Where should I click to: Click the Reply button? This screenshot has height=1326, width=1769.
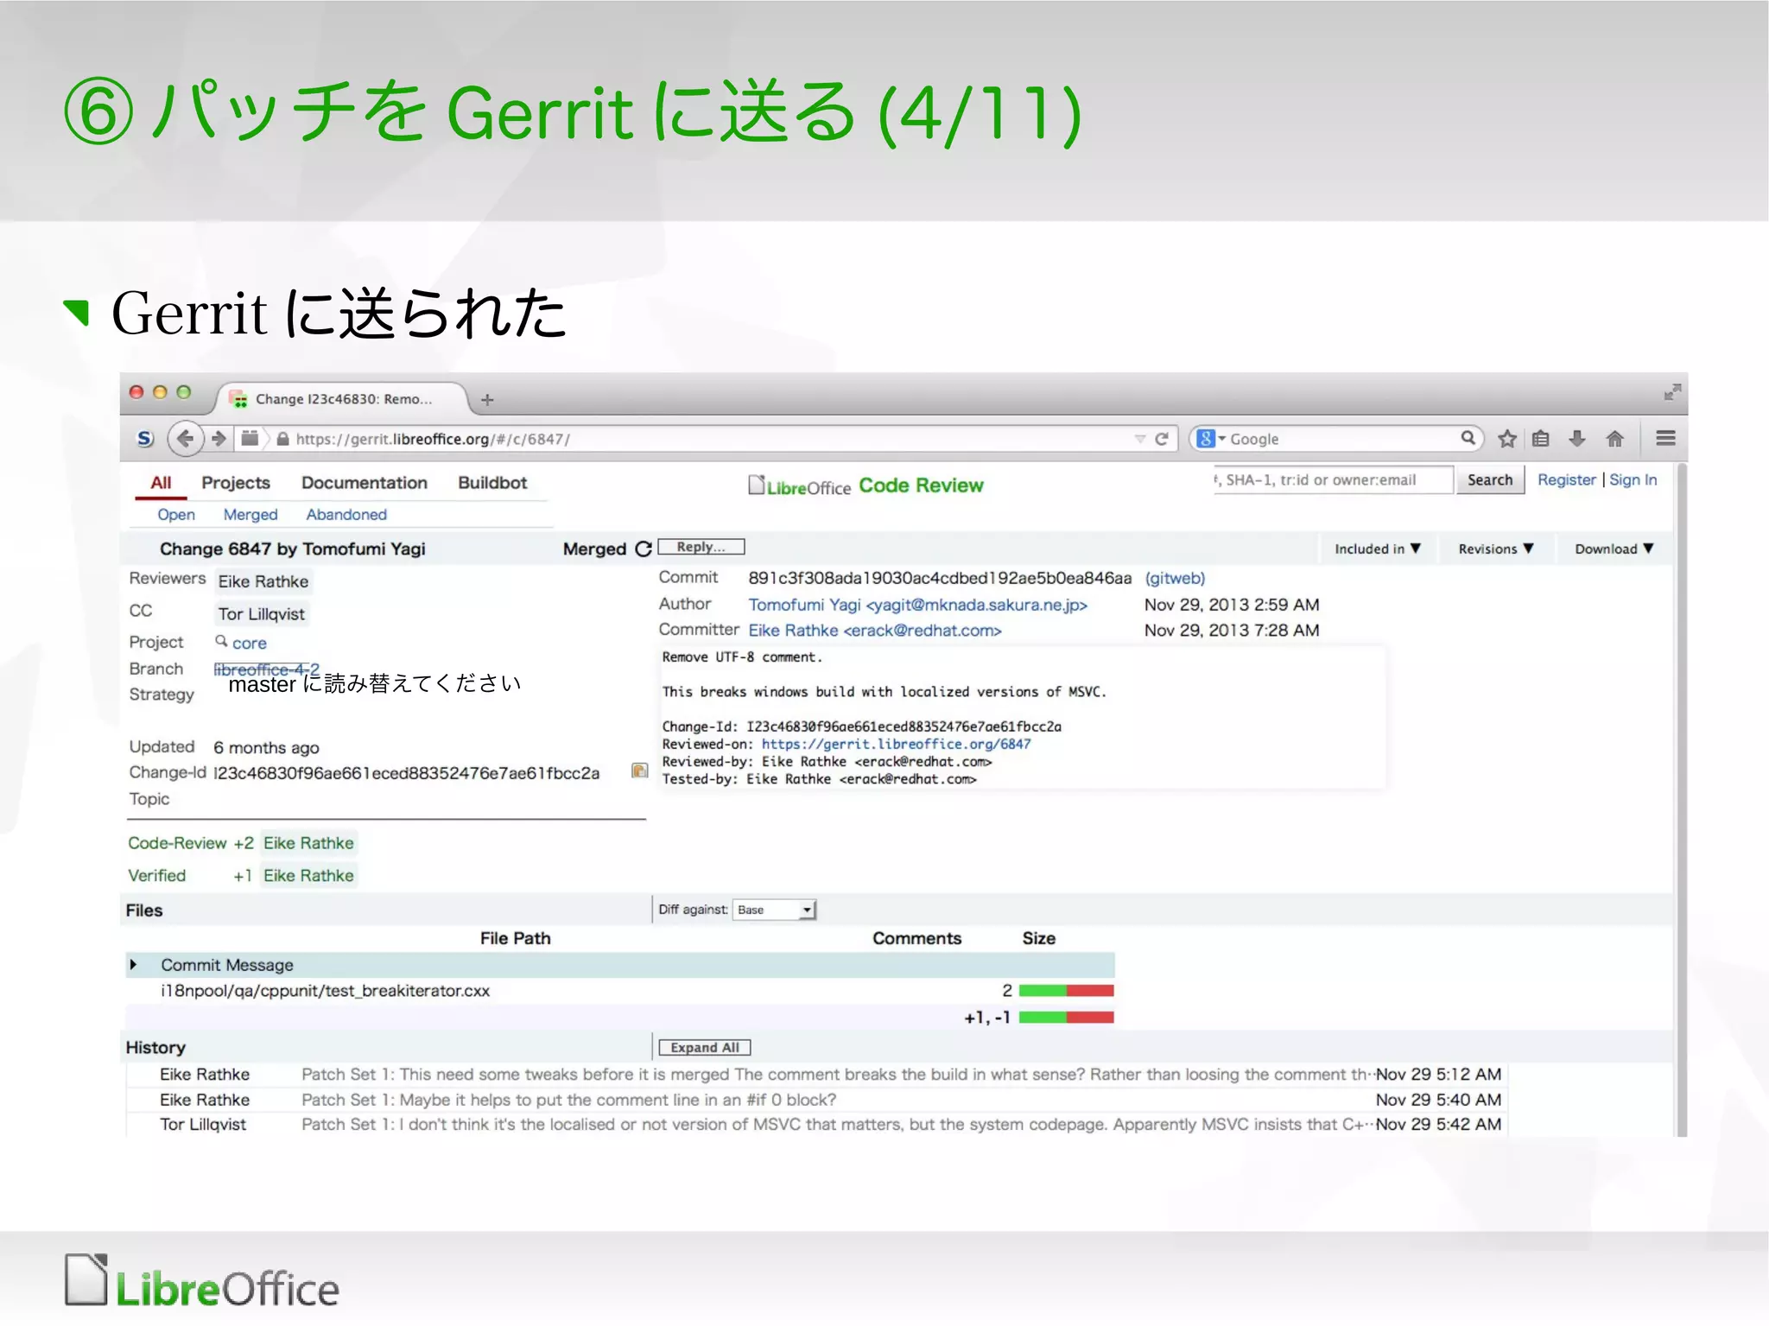tap(701, 547)
